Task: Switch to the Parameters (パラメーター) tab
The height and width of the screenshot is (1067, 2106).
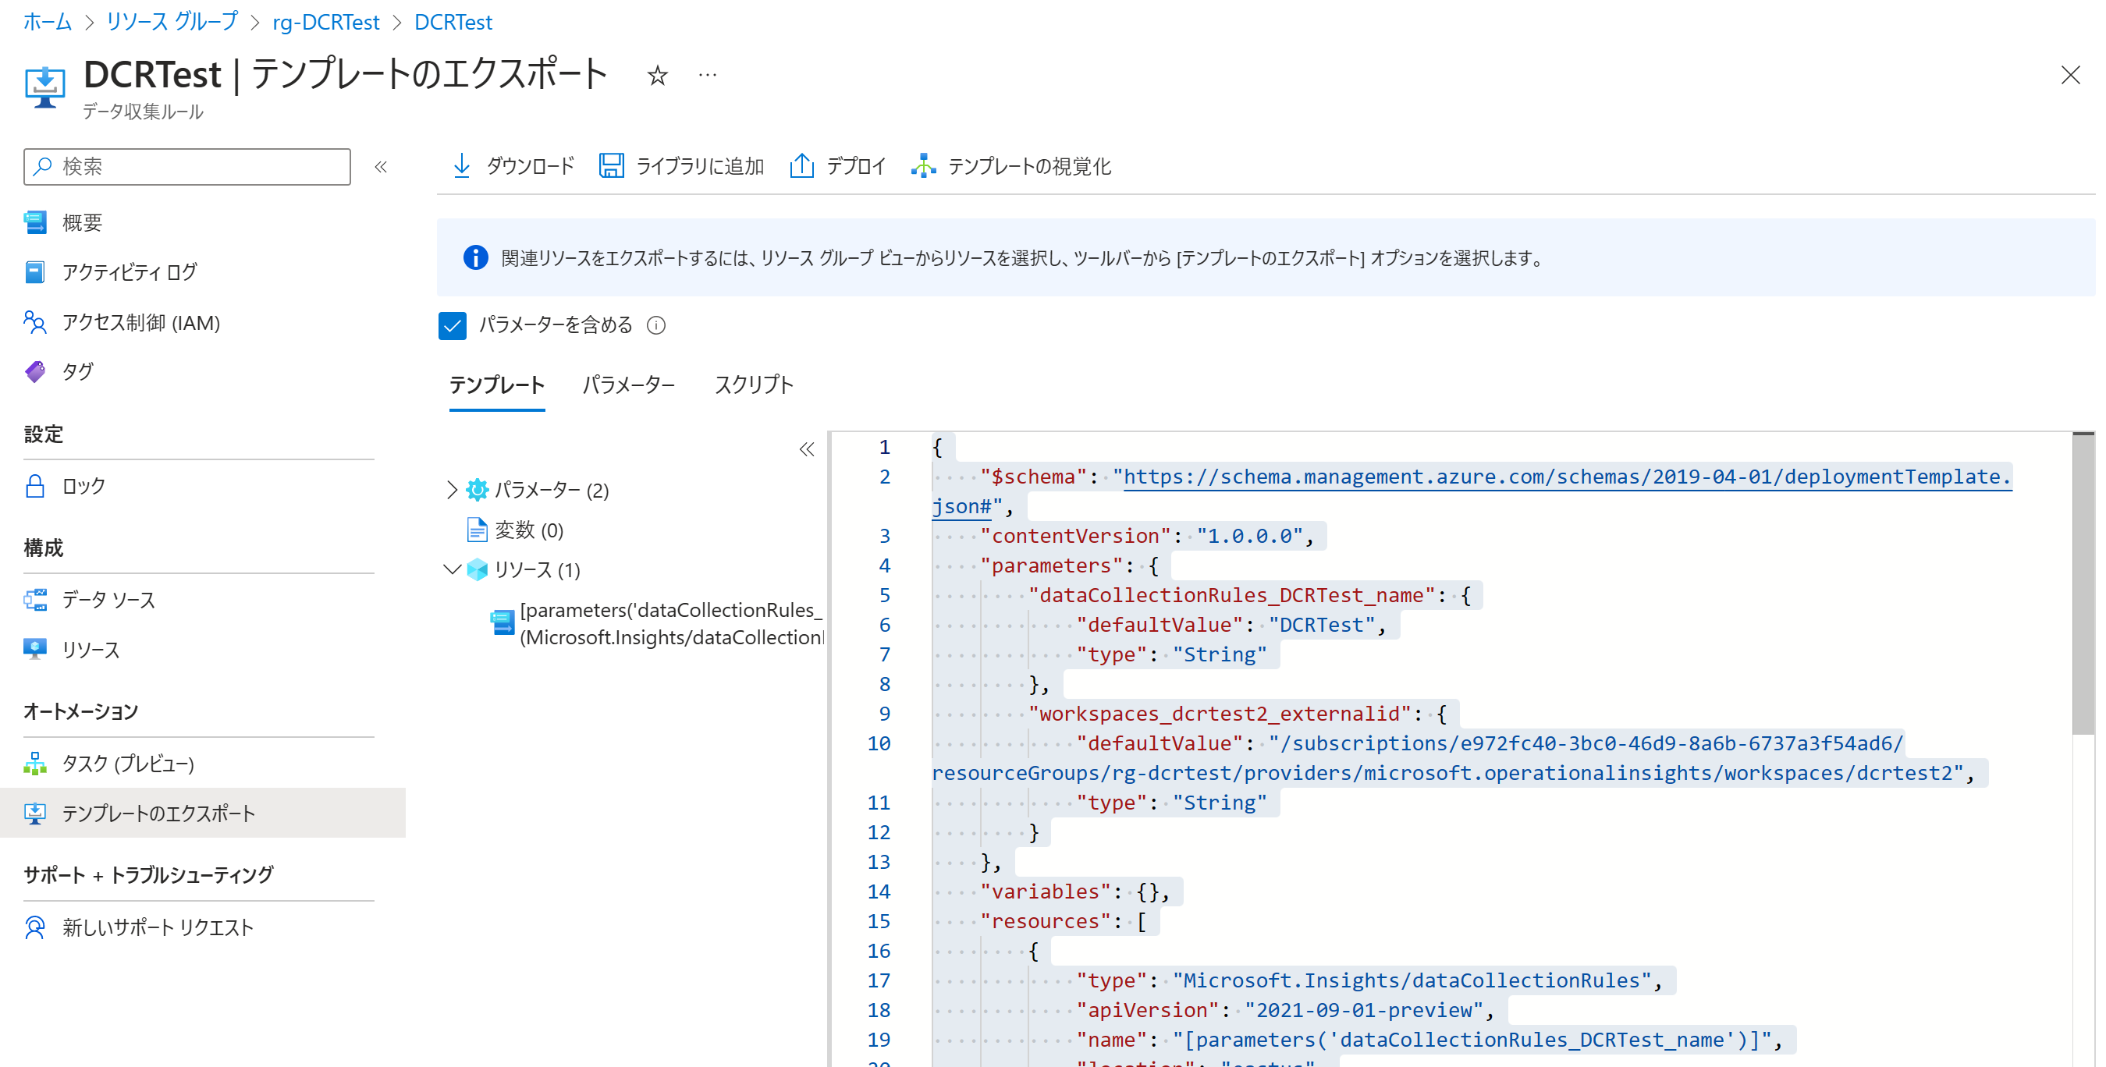Action: point(628,385)
